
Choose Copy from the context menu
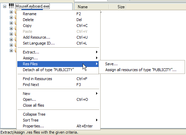pos(58,26)
